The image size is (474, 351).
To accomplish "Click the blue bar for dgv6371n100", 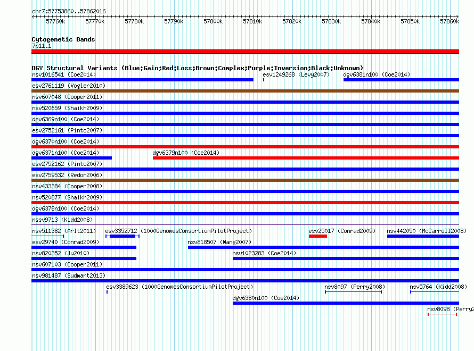I will [72, 158].
